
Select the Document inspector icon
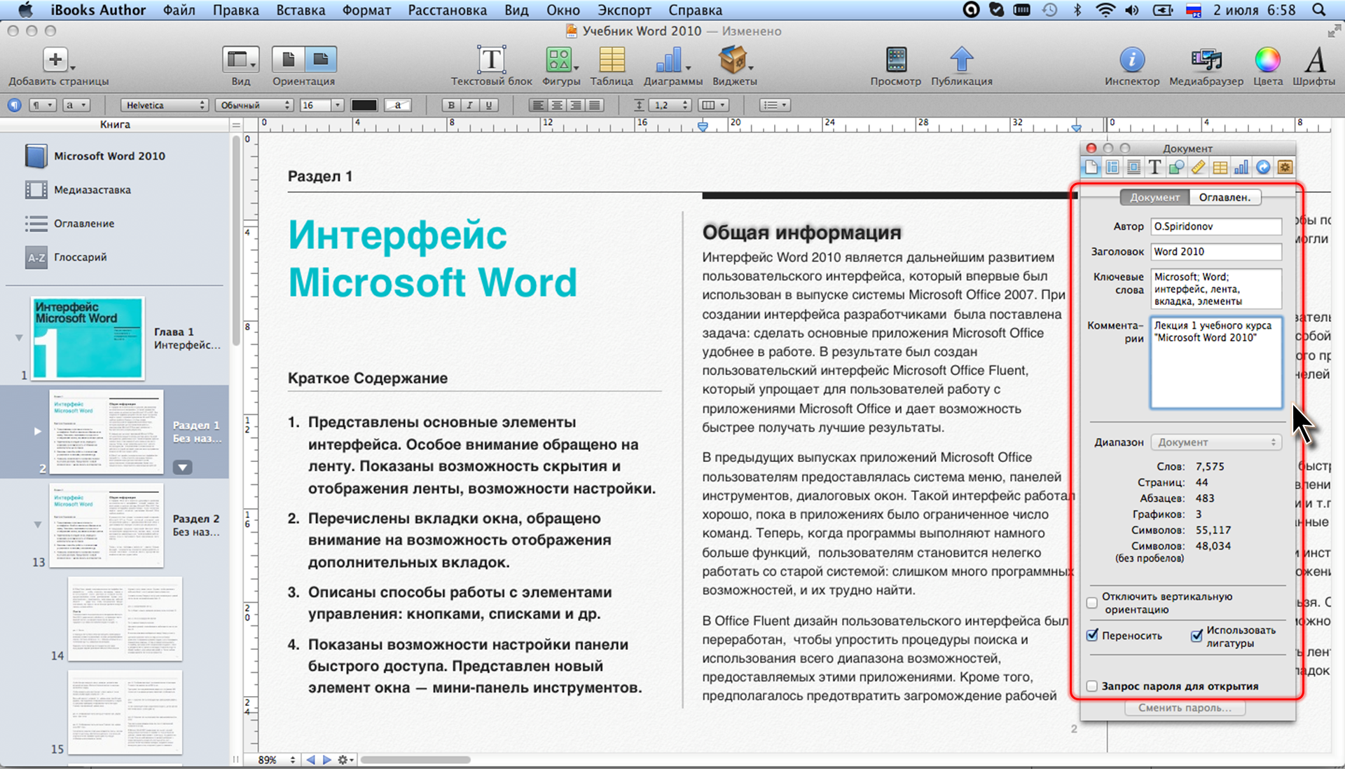(1091, 167)
